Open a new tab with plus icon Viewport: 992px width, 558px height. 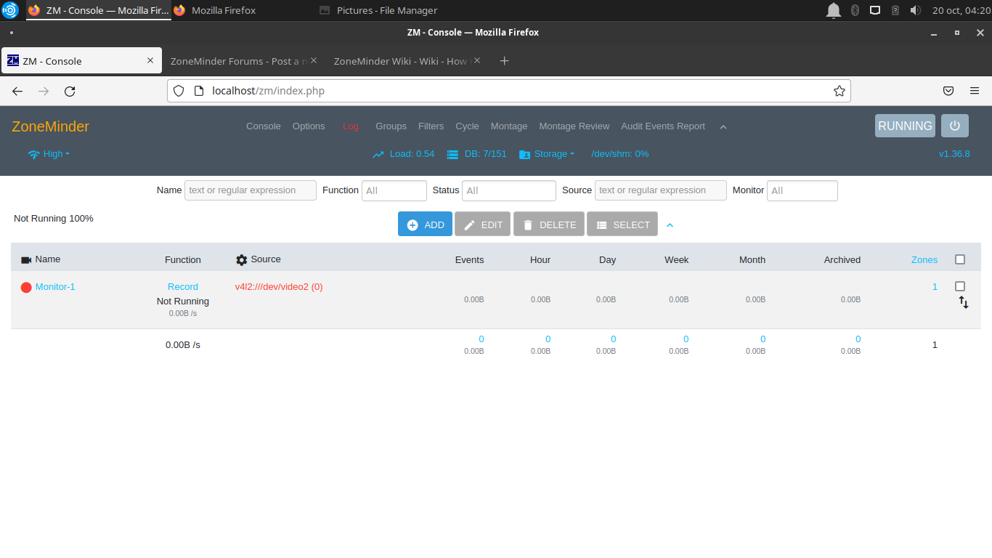505,61
